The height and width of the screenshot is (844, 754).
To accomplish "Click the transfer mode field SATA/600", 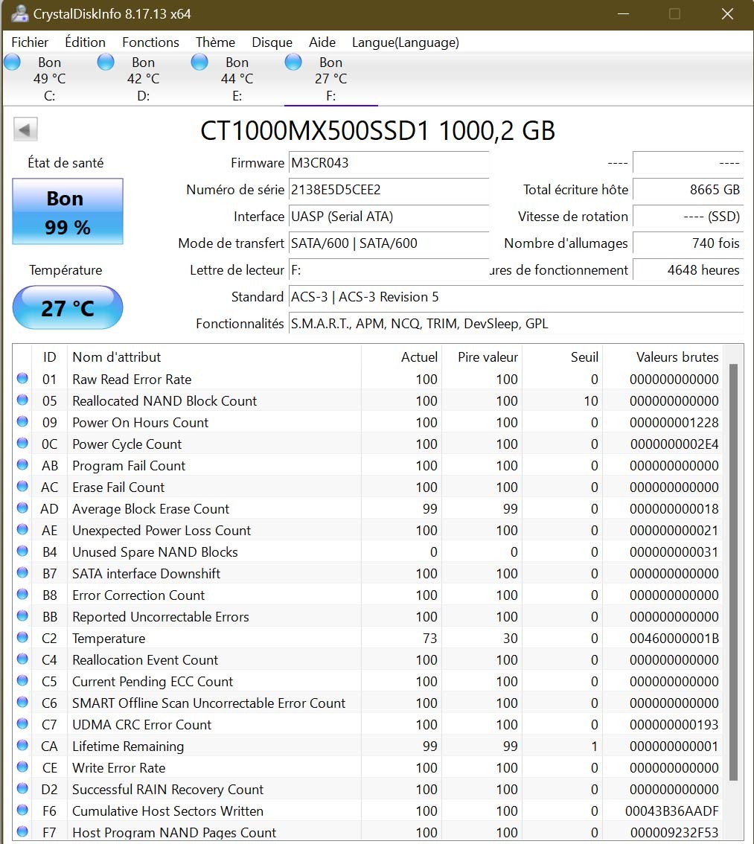I will tap(389, 243).
